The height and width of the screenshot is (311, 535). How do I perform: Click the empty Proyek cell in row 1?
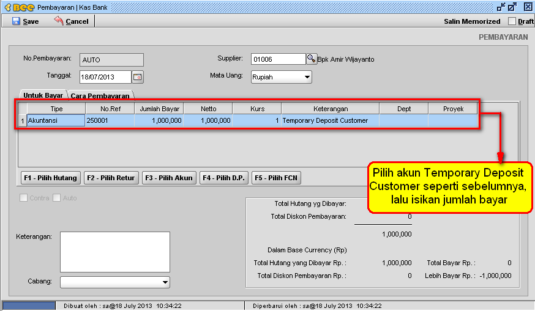(453, 120)
